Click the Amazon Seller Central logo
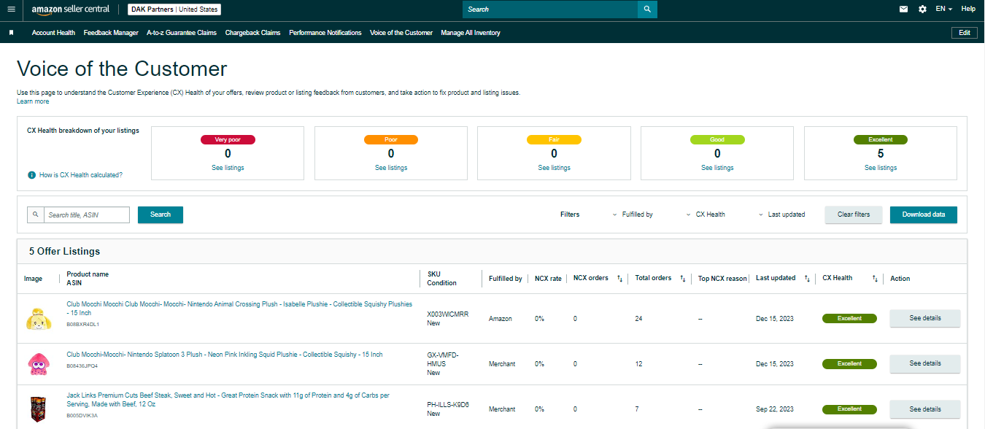 (71, 9)
